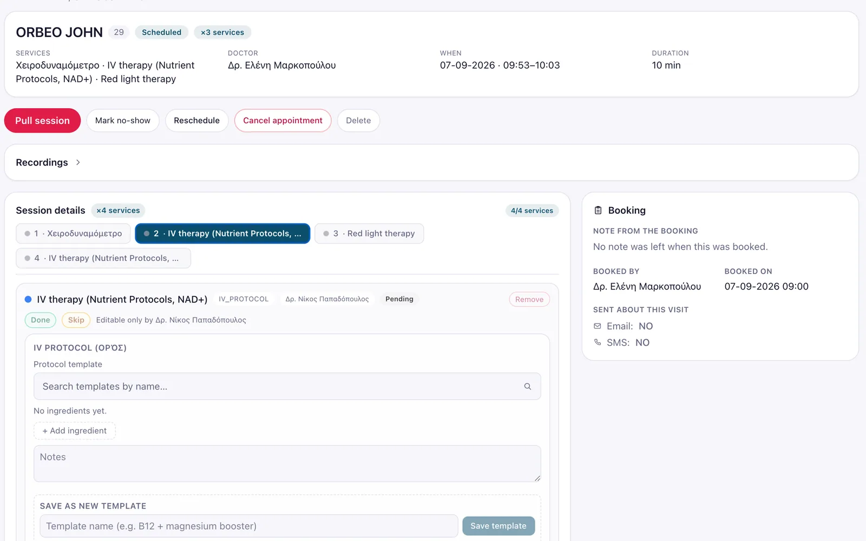Image resolution: width=866 pixels, height=541 pixels.
Task: Click the Pull session button
Action: (x=42, y=121)
